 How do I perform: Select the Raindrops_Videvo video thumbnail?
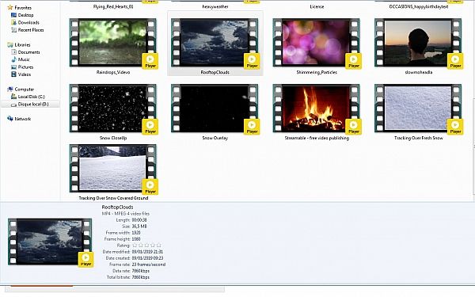click(x=113, y=43)
